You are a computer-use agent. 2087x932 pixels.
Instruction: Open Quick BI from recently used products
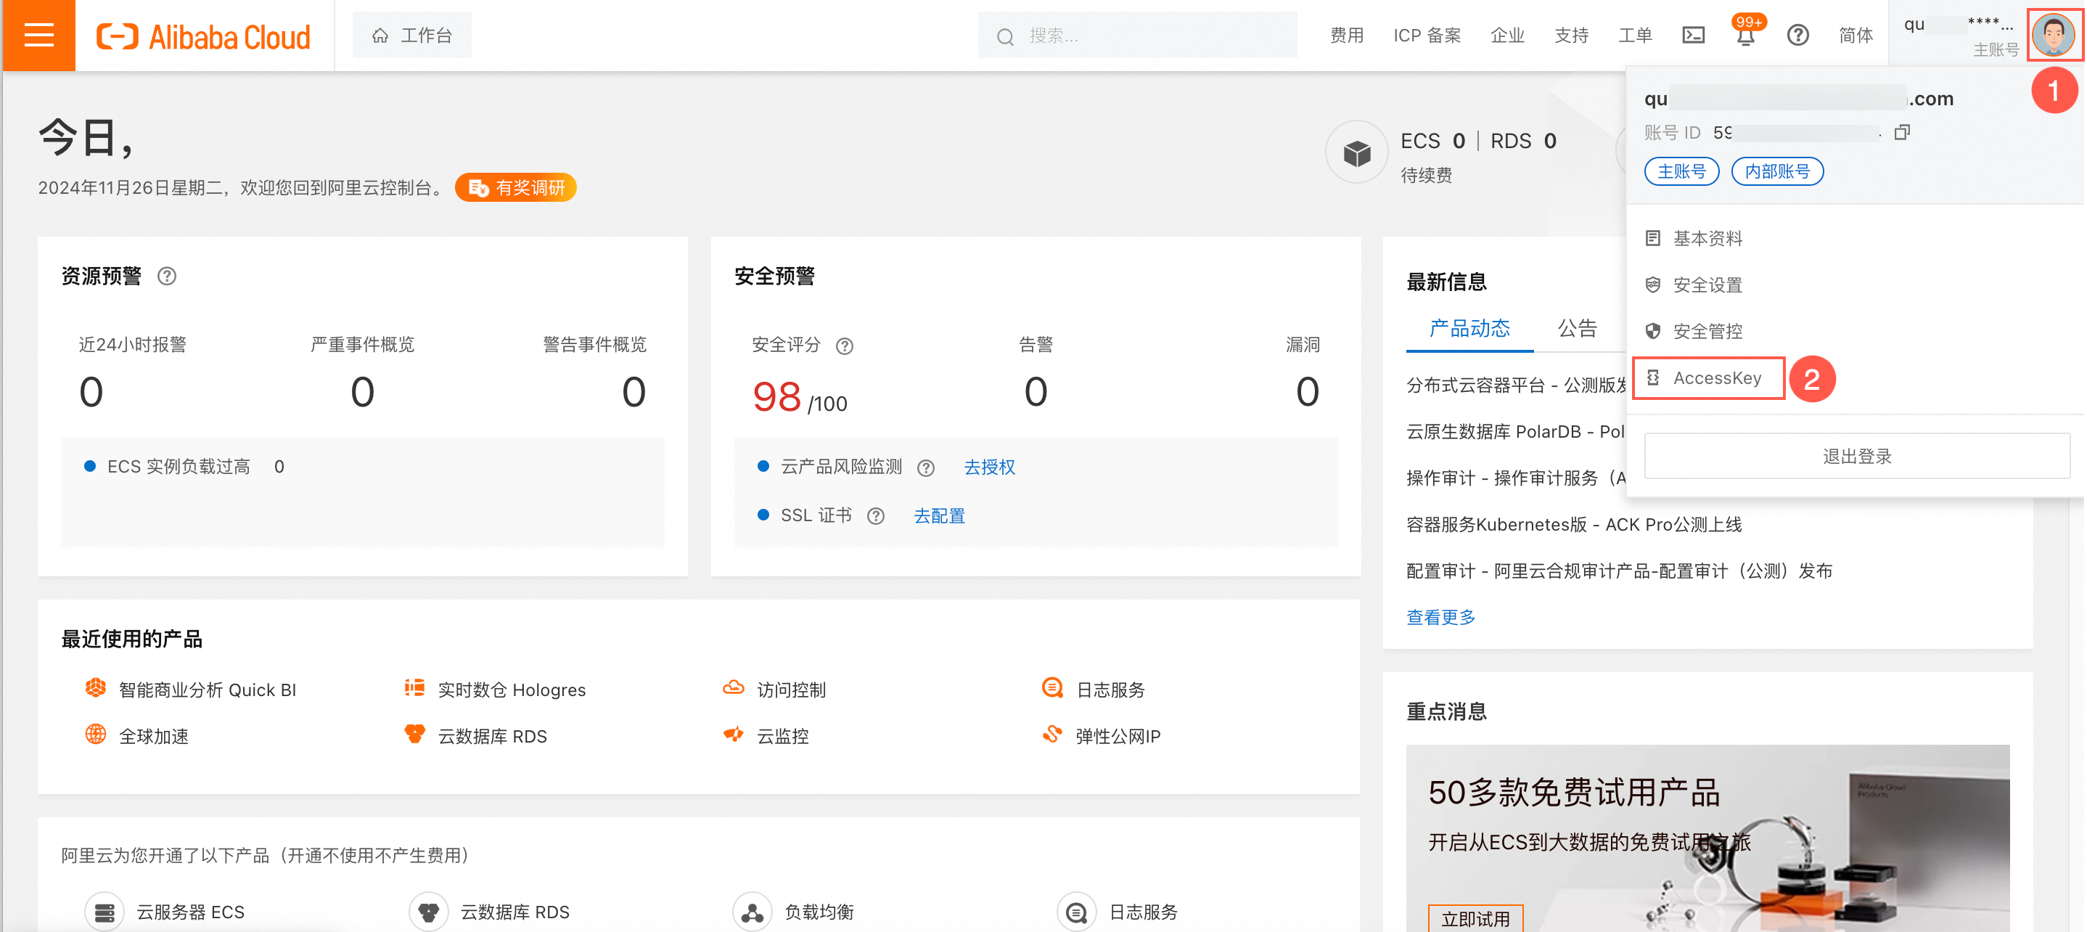coord(207,690)
